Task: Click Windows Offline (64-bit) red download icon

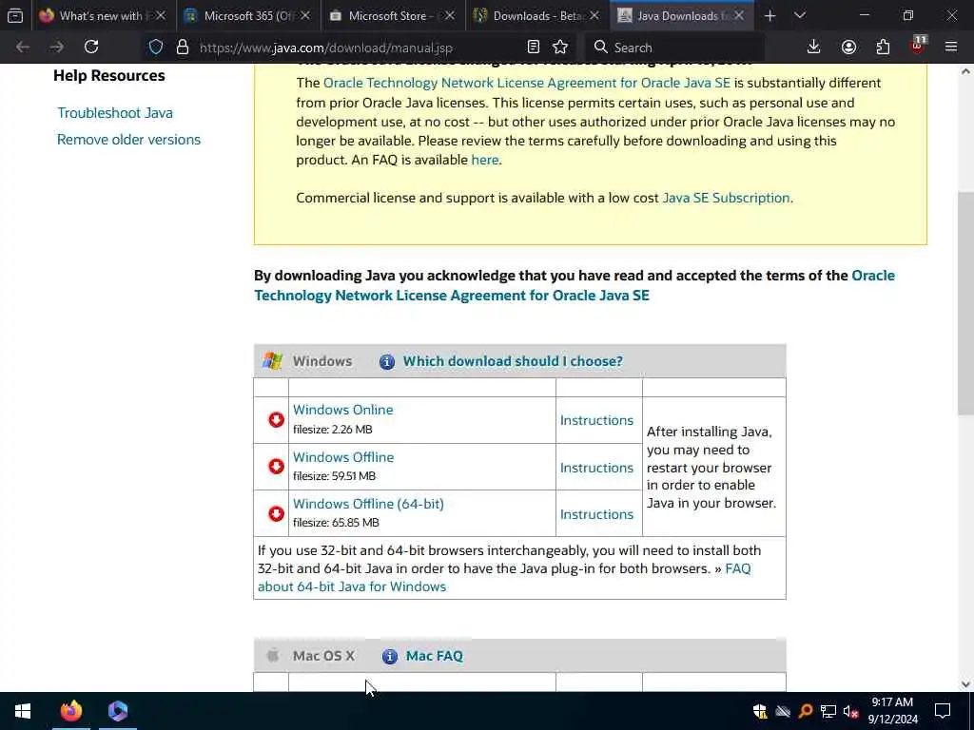Action: click(x=276, y=513)
